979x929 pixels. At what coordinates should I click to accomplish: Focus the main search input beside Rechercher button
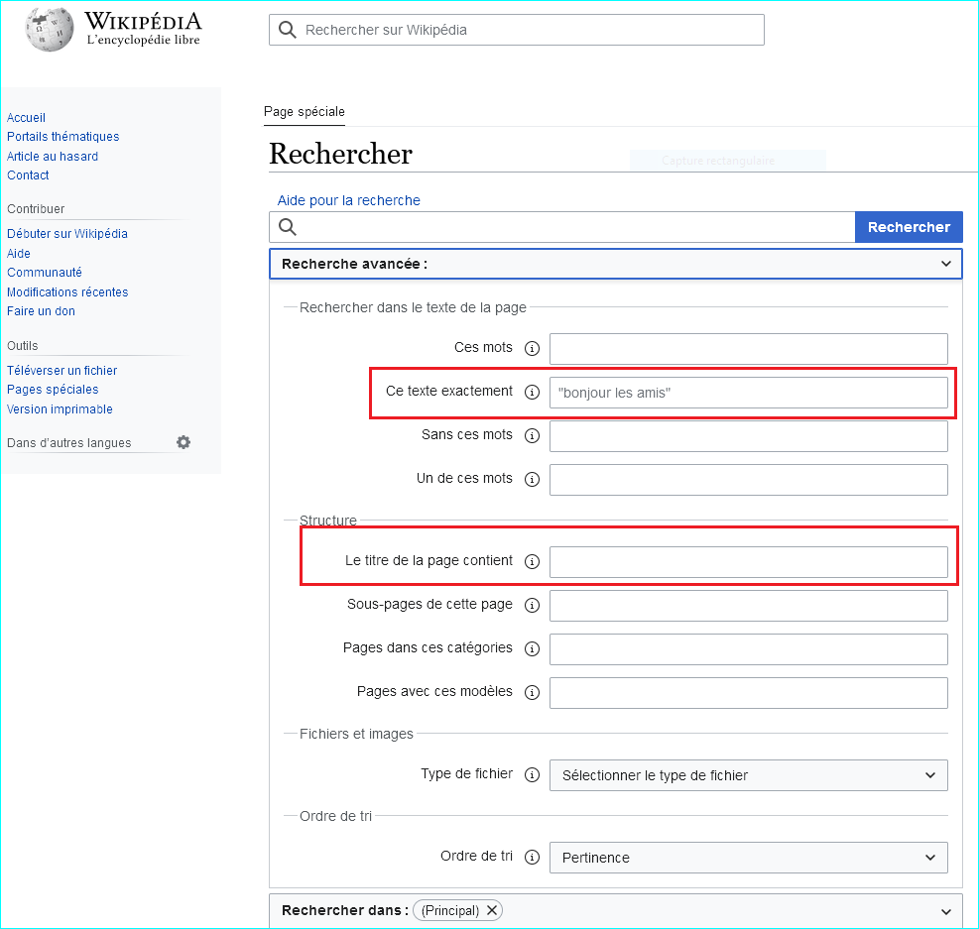[x=562, y=227]
